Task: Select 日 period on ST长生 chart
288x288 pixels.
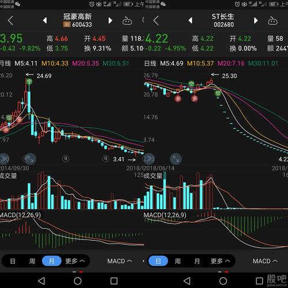Action: pos(158,261)
